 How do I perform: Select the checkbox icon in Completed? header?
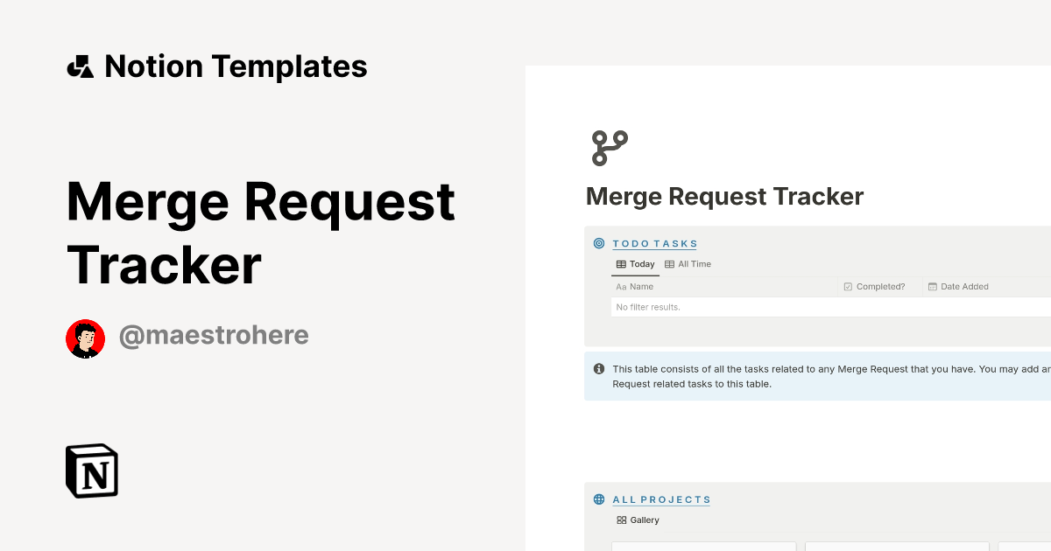click(x=847, y=286)
